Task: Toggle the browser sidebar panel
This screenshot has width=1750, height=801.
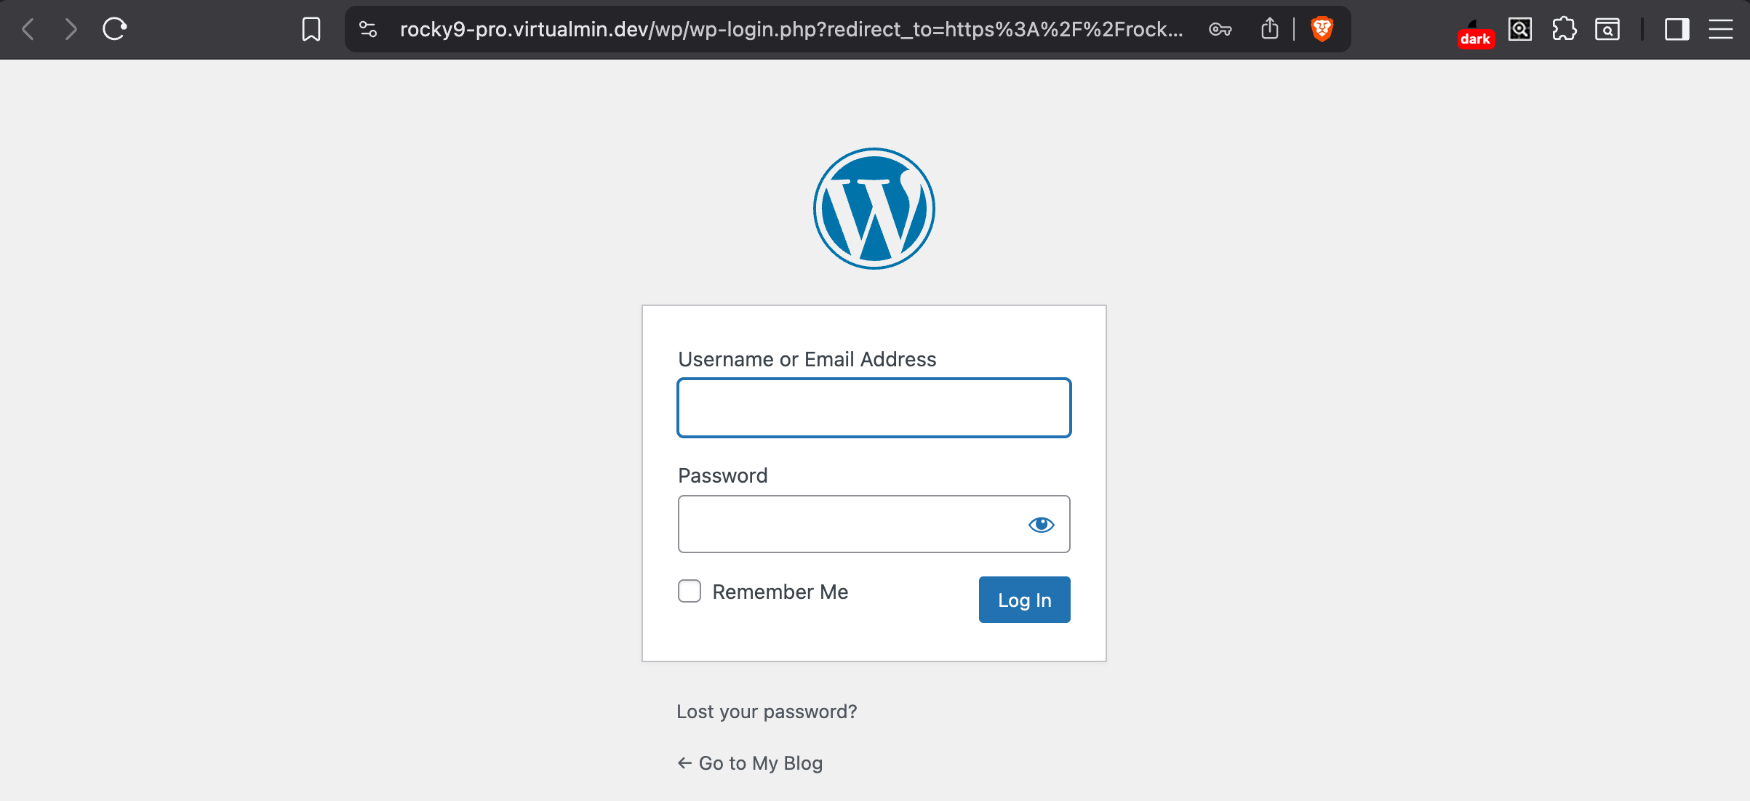Action: [1677, 29]
